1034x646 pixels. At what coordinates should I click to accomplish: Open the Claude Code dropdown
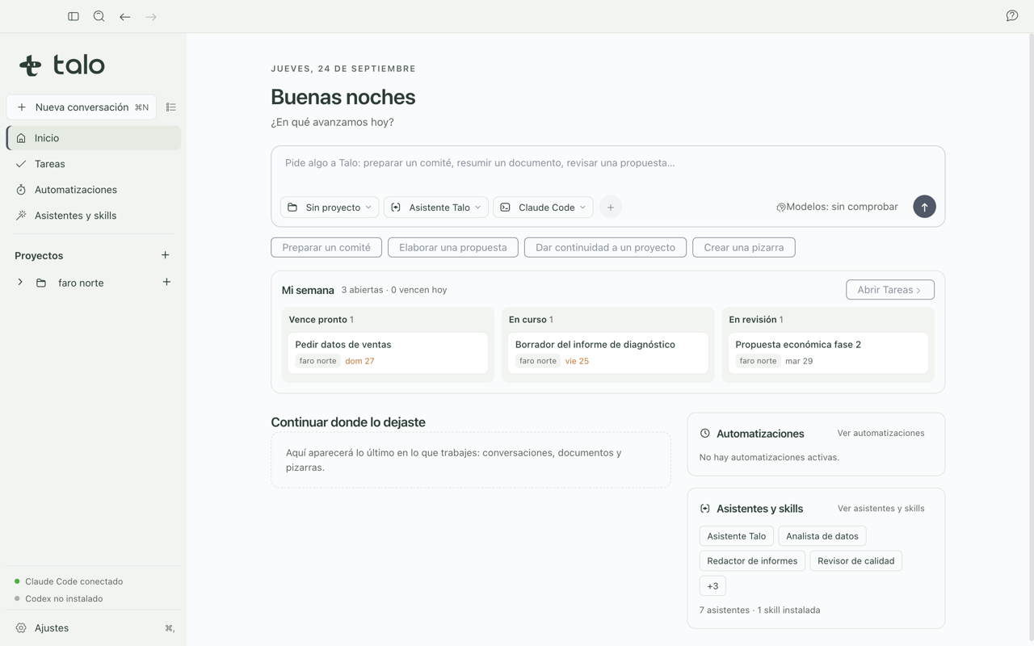pyautogui.click(x=544, y=208)
